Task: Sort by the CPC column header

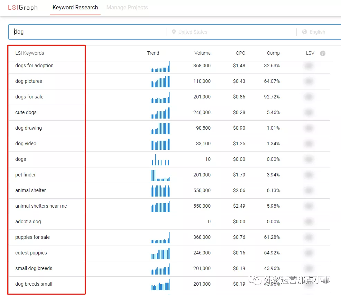Action: point(240,53)
